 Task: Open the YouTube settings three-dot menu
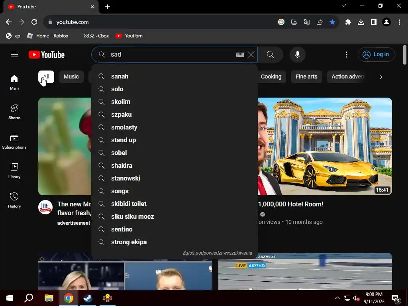[346, 55]
